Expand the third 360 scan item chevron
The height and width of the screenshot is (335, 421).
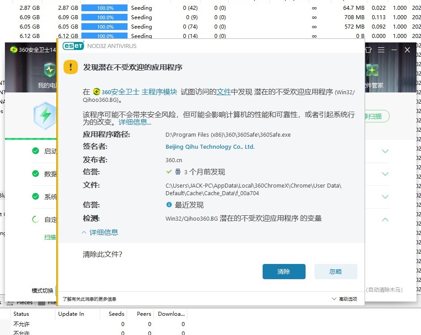tap(385, 197)
